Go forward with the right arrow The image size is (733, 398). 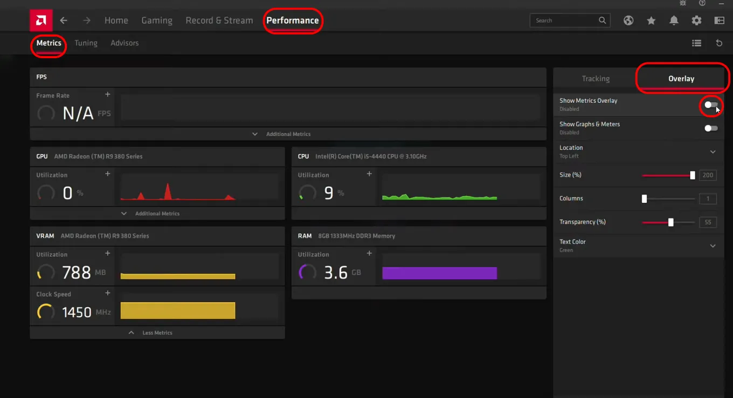coord(87,20)
